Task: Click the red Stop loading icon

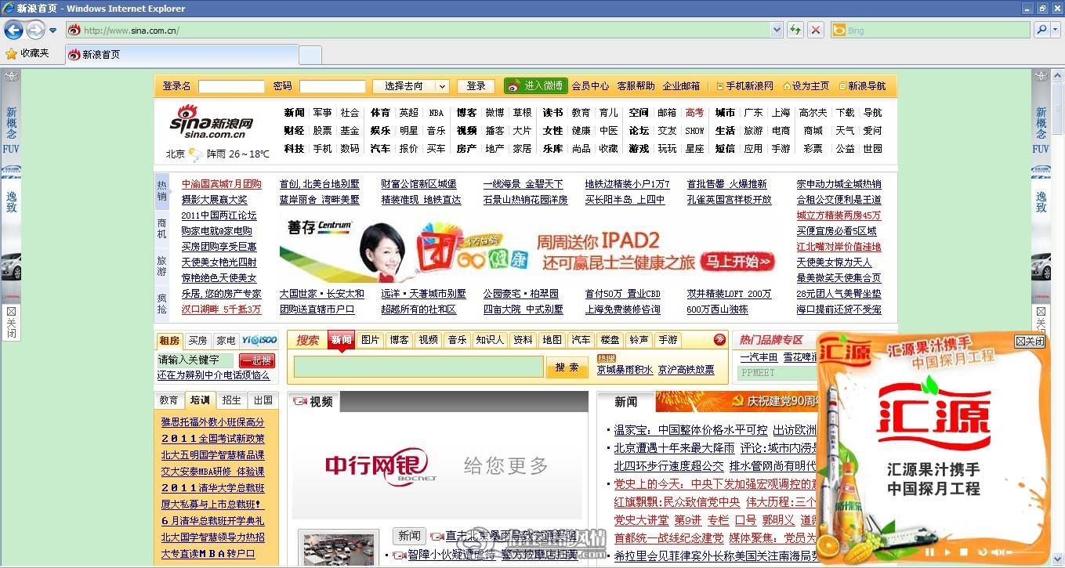Action: (816, 31)
